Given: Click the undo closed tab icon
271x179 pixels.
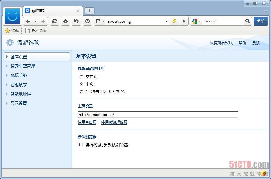Looking at the screenshot, I should [76, 21].
